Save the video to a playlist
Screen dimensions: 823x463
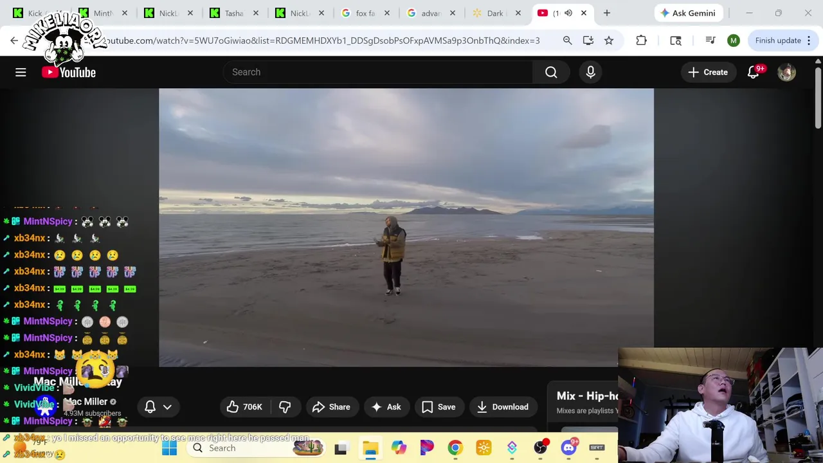439,406
